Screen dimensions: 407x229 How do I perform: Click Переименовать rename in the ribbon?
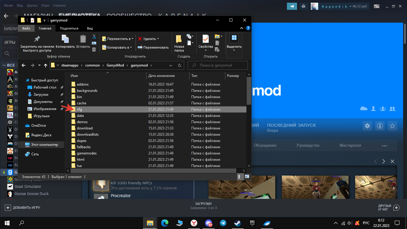(x=153, y=47)
